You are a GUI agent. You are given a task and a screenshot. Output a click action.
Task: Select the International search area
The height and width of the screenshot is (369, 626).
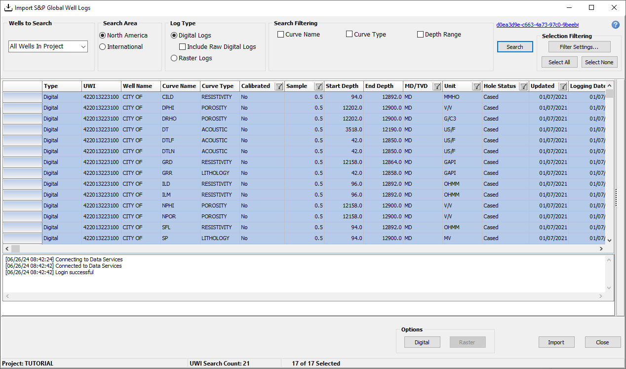[103, 47]
